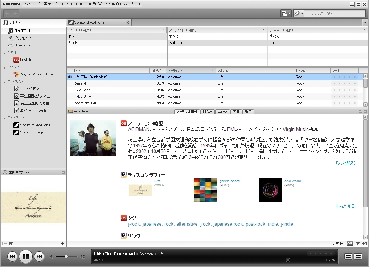Toggle shuffle mode in player bar
This screenshot has height=267, width=369.
click(348, 256)
